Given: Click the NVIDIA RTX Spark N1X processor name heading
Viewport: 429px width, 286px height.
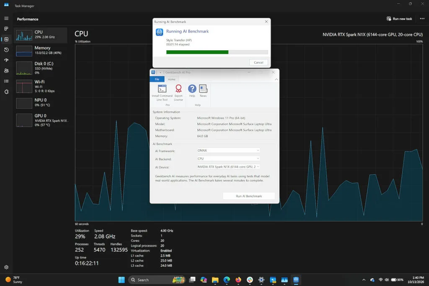Looking at the screenshot, I should point(372,34).
